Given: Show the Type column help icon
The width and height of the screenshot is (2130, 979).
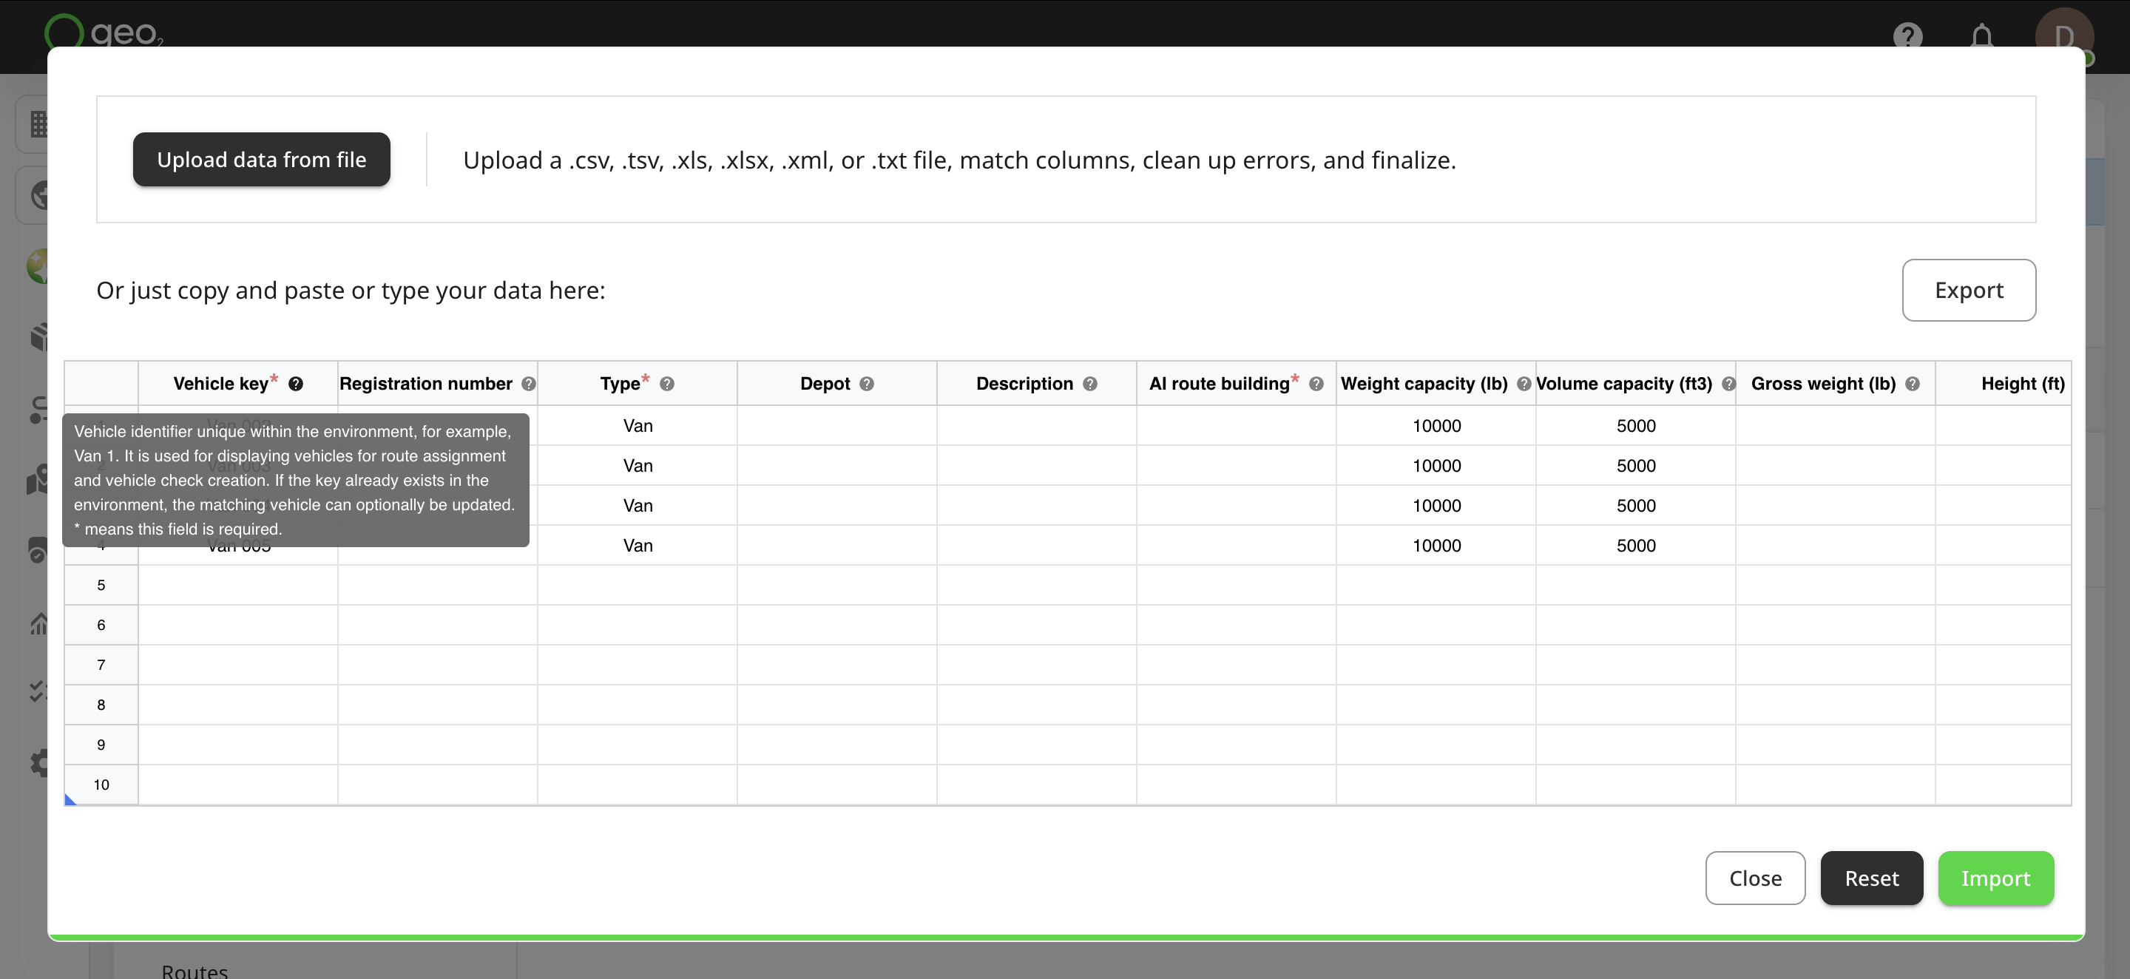Looking at the screenshot, I should click(x=666, y=384).
